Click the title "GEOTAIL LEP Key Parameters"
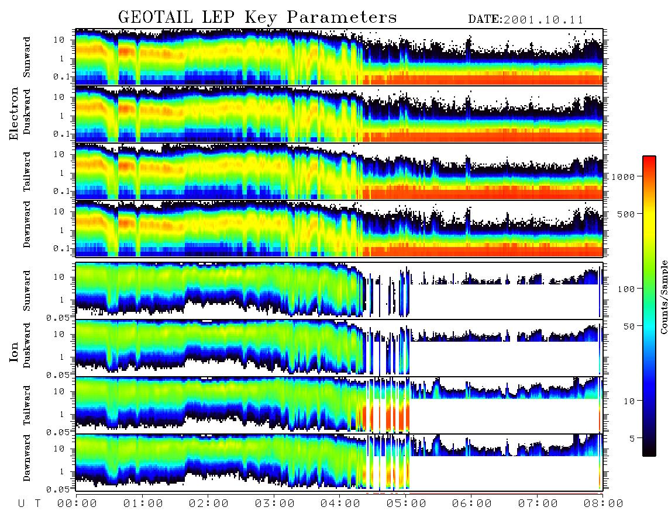668x514 pixels. (x=257, y=18)
